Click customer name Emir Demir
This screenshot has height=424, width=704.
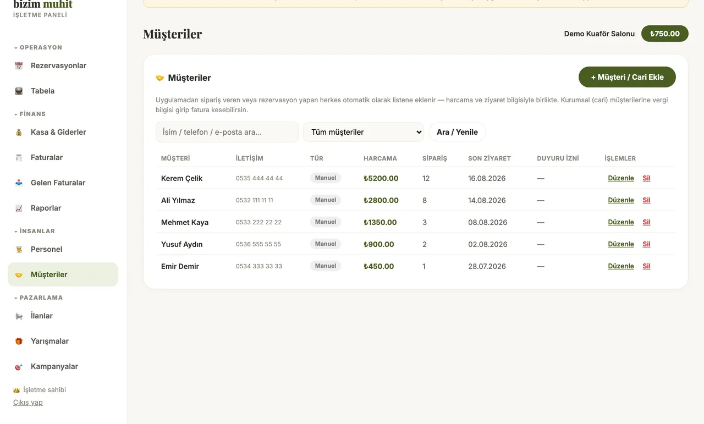[180, 266]
